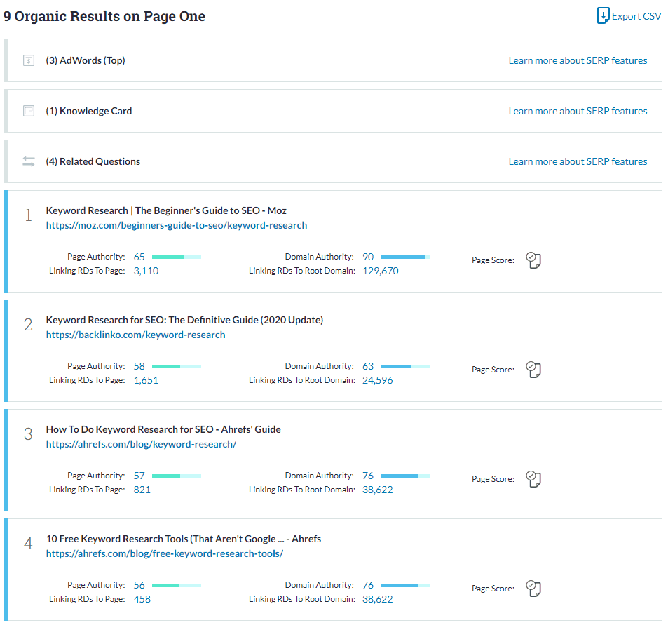
Task: Expand the (1) Knowledge Card row
Action: point(333,111)
